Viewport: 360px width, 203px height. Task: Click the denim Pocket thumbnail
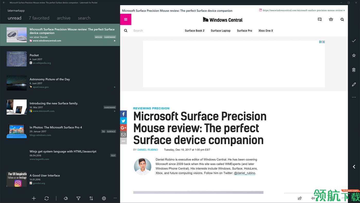tap(17, 59)
